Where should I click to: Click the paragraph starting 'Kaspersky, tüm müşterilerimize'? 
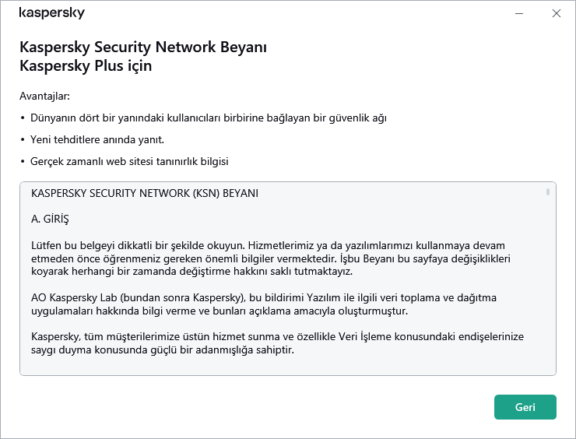[276, 343]
